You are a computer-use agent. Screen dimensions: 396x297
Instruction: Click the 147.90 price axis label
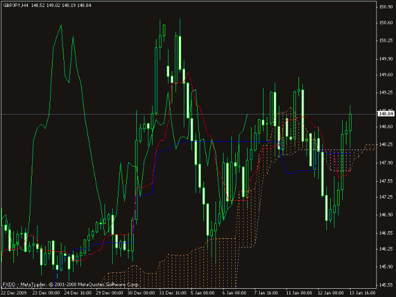(386, 163)
